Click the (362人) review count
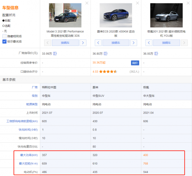The width and height of the screenshot is (192, 176). coord(134,72)
